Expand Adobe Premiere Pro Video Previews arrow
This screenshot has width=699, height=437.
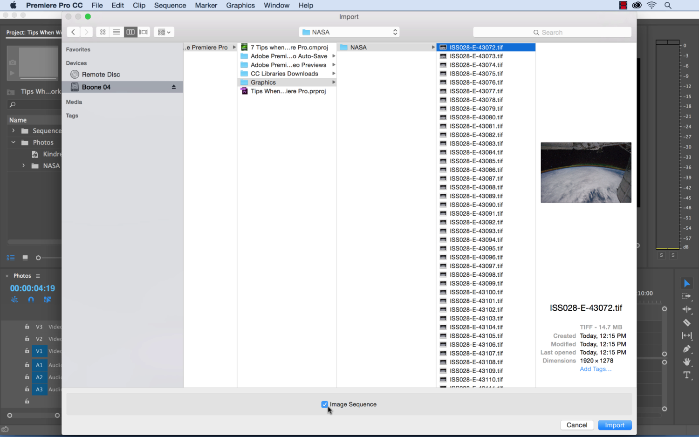tap(334, 65)
